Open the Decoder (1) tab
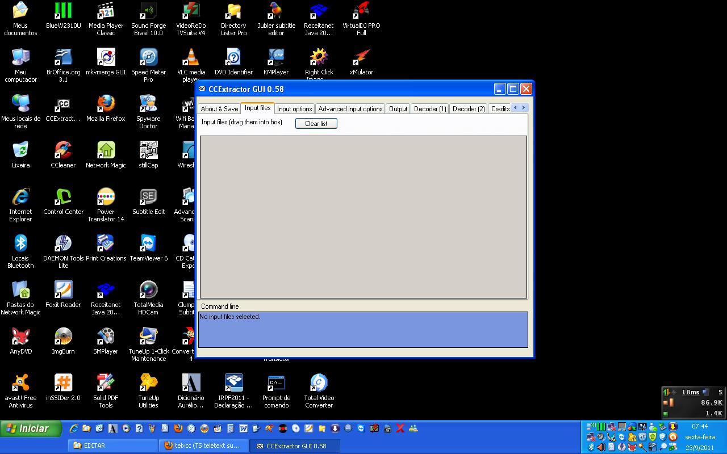Screen dimensions: 727x454 pyautogui.click(x=430, y=108)
